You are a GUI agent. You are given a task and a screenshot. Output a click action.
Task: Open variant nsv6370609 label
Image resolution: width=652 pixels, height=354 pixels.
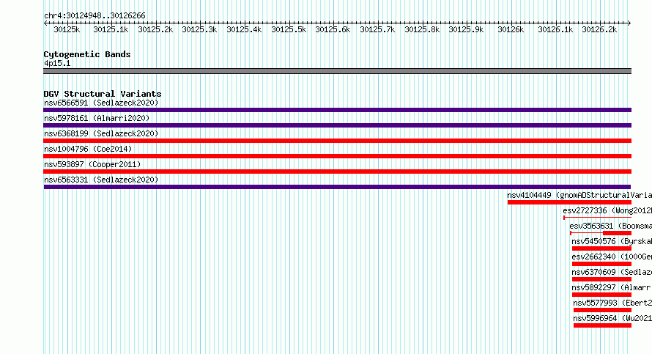click(x=612, y=272)
